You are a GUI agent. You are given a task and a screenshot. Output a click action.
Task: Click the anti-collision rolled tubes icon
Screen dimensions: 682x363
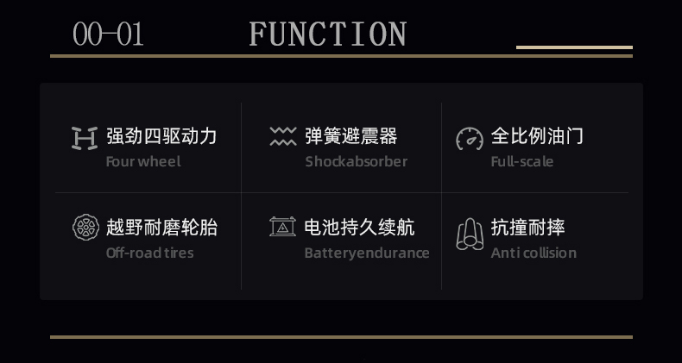tap(470, 234)
